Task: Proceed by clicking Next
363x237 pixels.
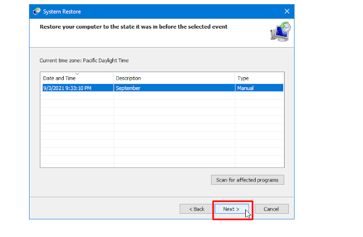Action: tap(231, 209)
